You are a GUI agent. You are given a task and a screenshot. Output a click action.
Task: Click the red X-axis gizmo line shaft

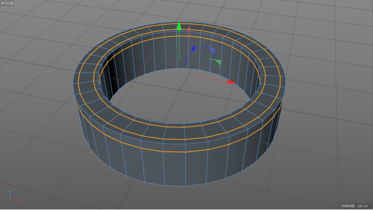(x=211, y=79)
